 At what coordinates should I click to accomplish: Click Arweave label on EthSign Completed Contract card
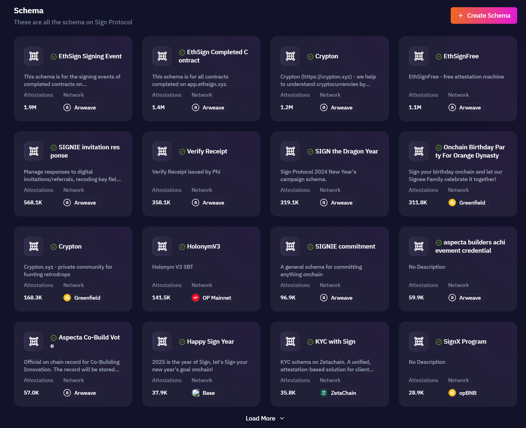pos(213,108)
